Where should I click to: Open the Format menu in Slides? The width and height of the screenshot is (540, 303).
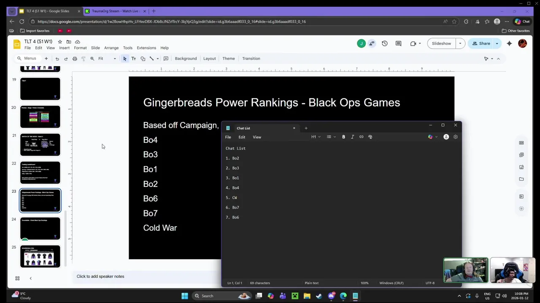80,48
